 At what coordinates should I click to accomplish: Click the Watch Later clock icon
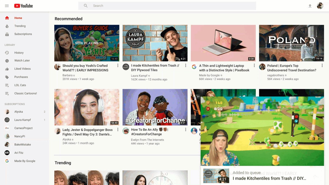pyautogui.click(x=7, y=61)
